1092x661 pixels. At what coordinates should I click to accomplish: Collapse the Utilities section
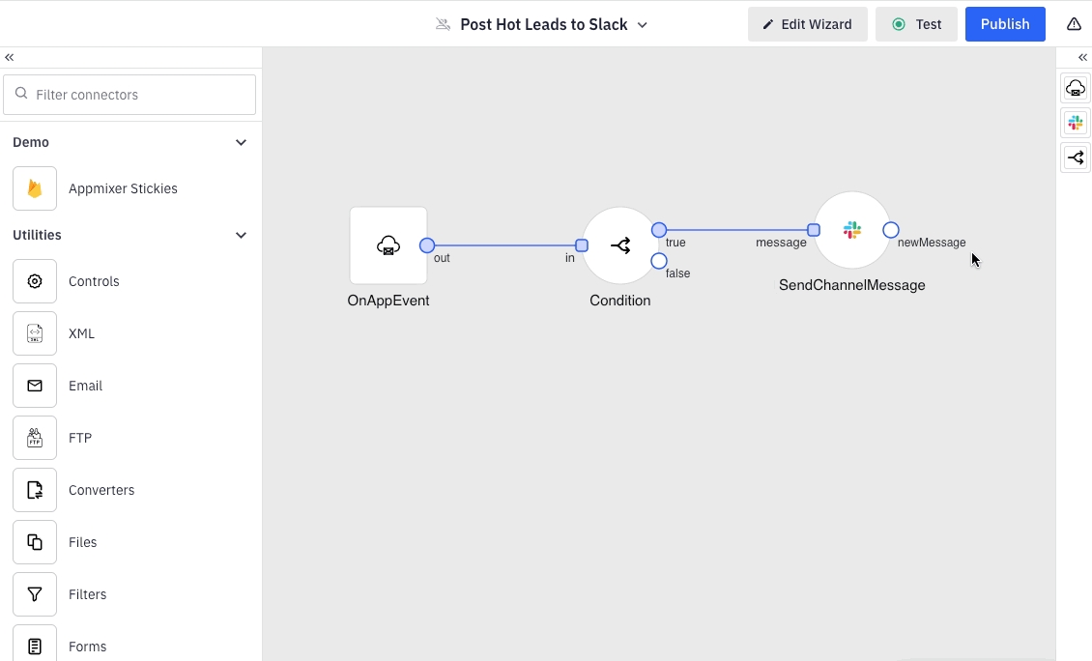[242, 235]
